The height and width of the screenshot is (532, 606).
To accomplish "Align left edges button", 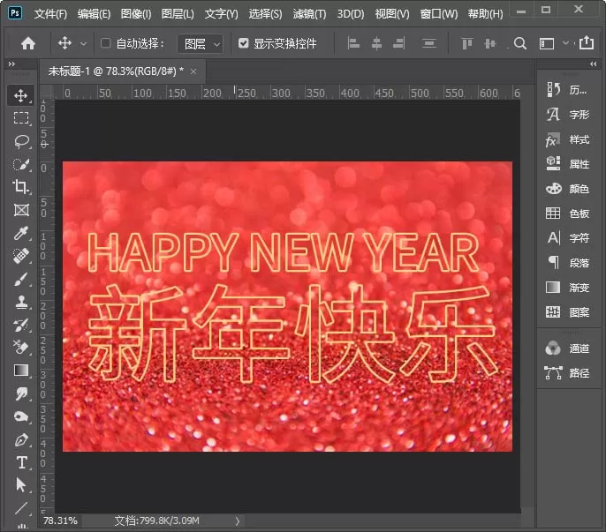I will pyautogui.click(x=353, y=43).
